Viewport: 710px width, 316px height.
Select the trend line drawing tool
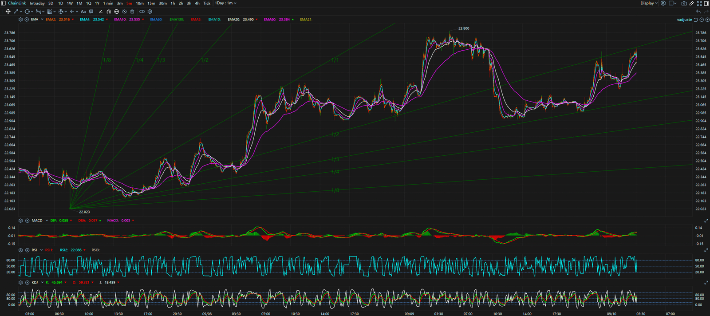(x=16, y=12)
